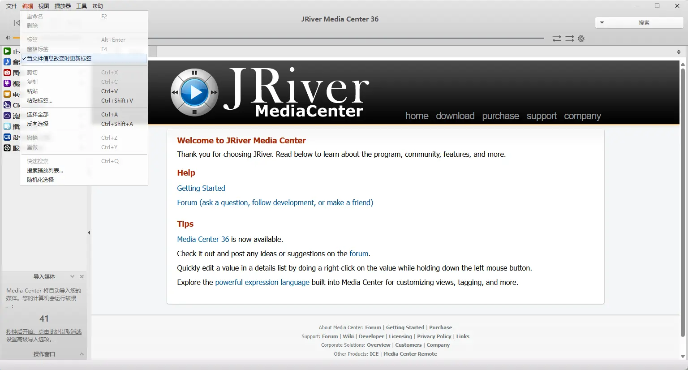Open the Getting Started help link
Viewport: 688px width, 370px height.
[x=201, y=188]
